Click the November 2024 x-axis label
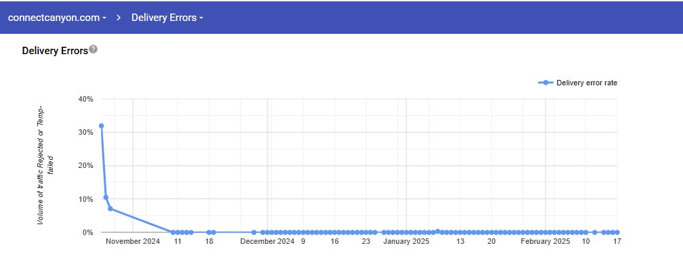The image size is (683, 275). pos(133,241)
